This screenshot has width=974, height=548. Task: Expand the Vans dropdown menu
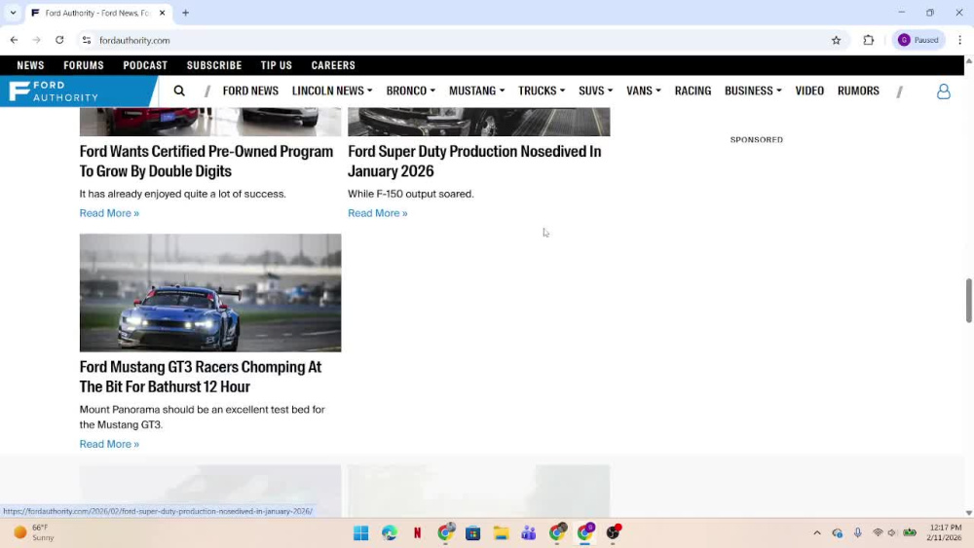pos(644,91)
